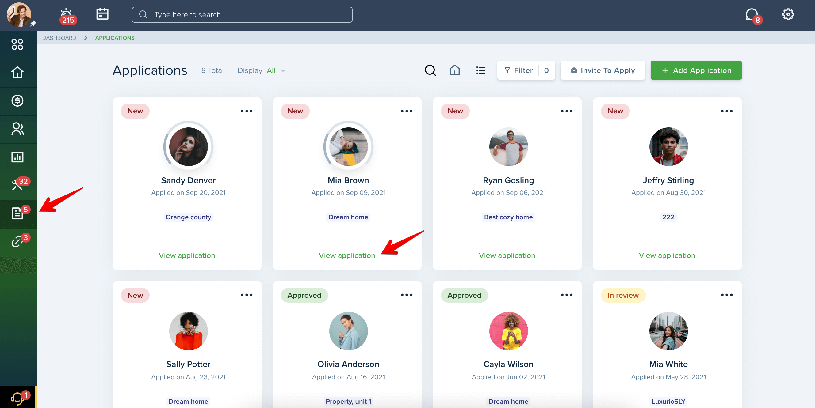Open the dashboard grid icon in sidebar

pyautogui.click(x=17, y=44)
